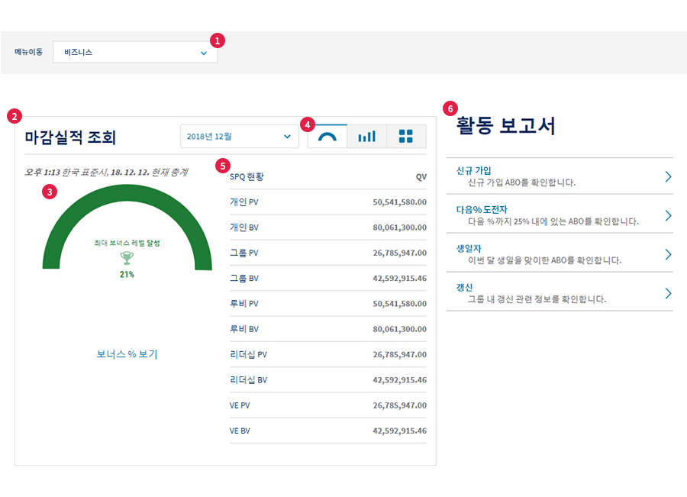Open the 다음% 도전자 report
This screenshot has height=497, width=687.
(x=560, y=215)
